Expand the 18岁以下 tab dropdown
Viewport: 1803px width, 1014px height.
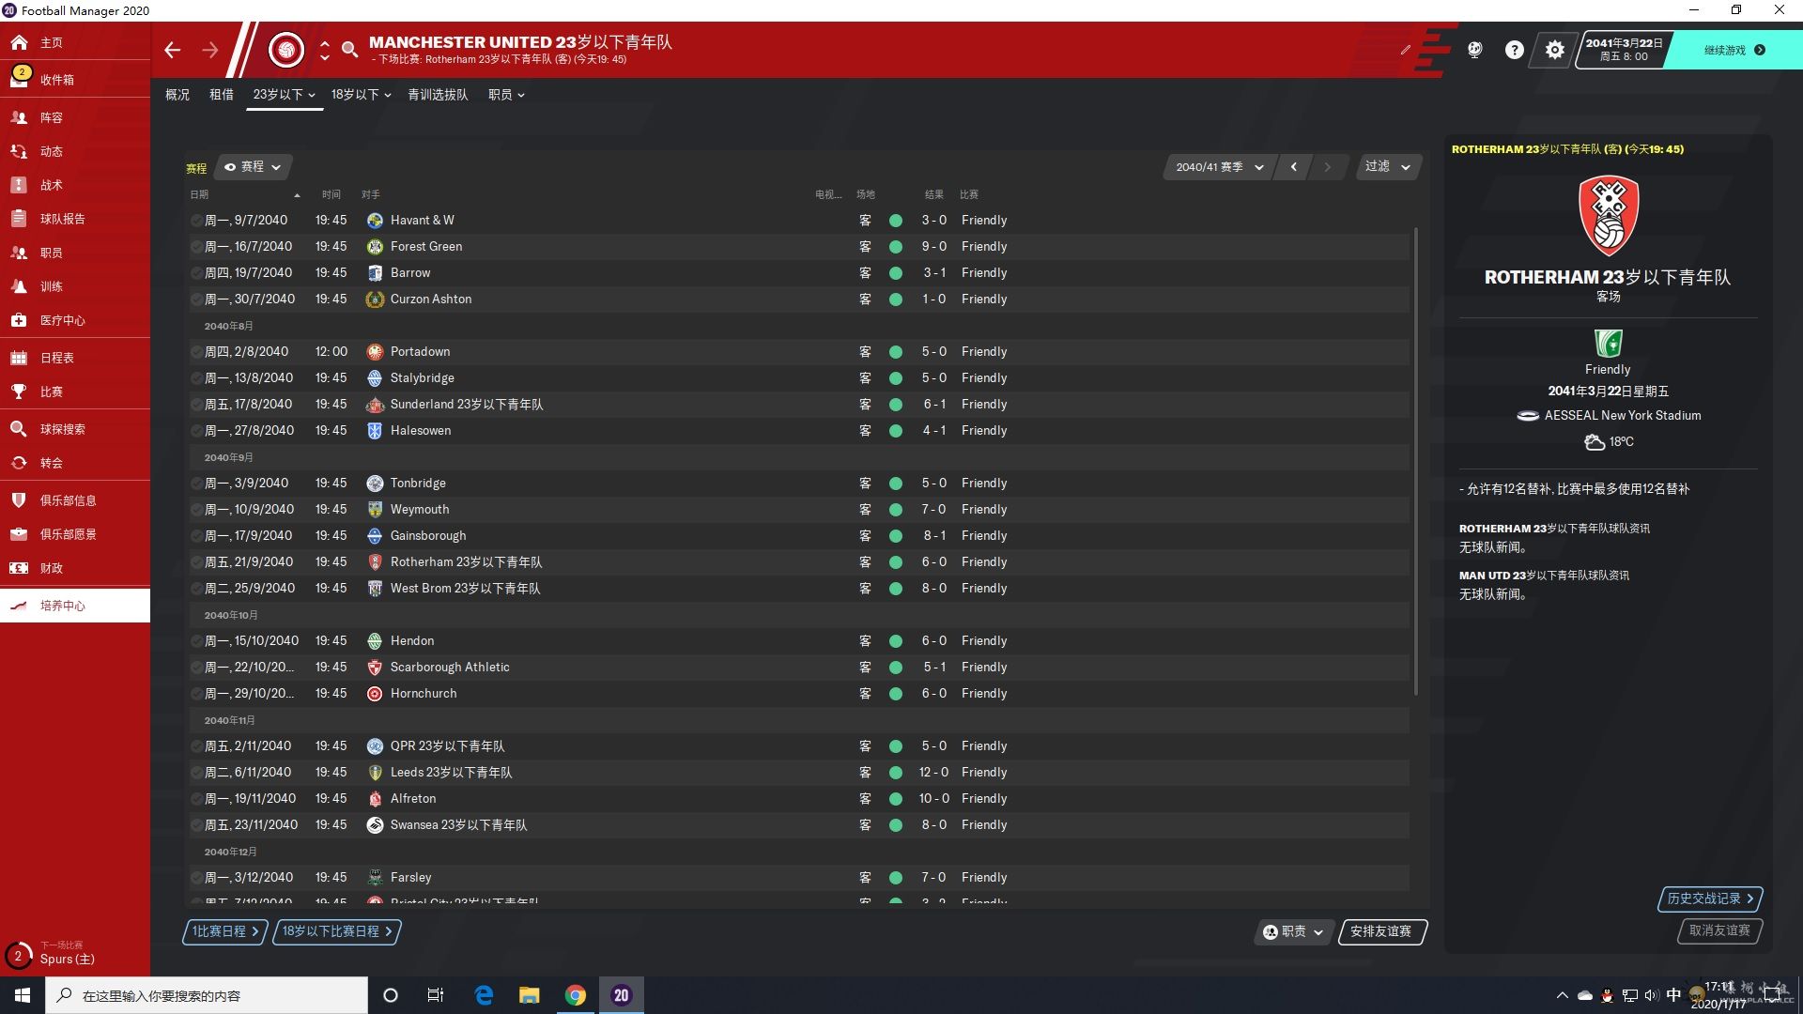click(x=361, y=95)
